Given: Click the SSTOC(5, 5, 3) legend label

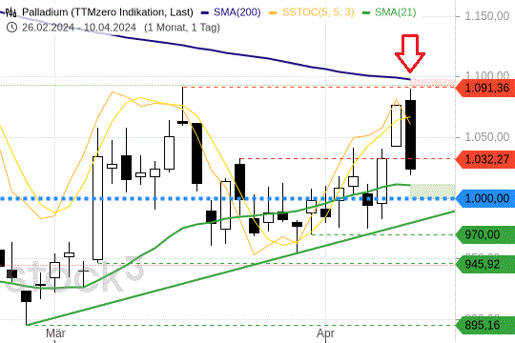Looking at the screenshot, I should click(x=318, y=12).
